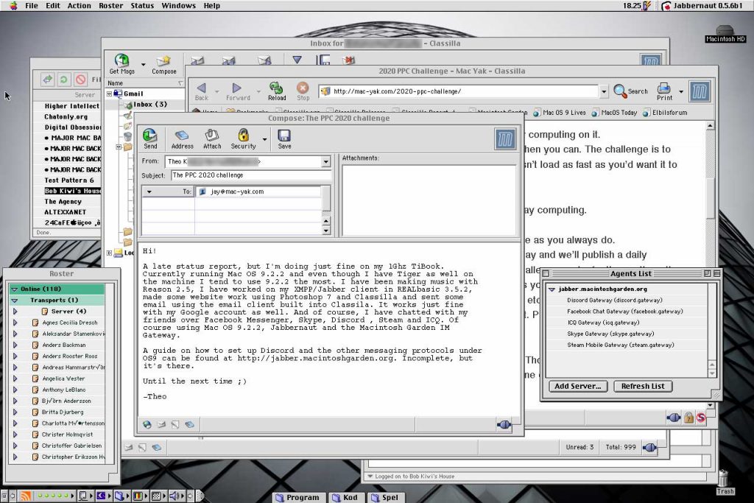Click the green refresh icon in server window
The width and height of the screenshot is (754, 503).
tap(63, 80)
